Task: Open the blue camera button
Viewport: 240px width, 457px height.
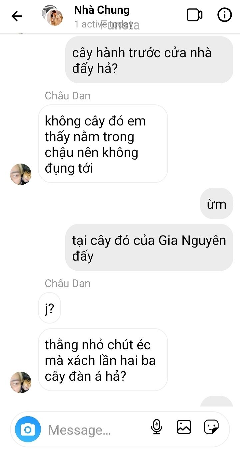Action: tap(28, 429)
